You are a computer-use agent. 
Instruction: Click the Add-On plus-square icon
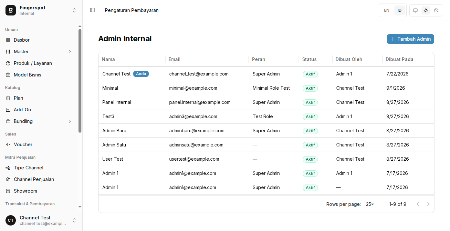click(8, 110)
